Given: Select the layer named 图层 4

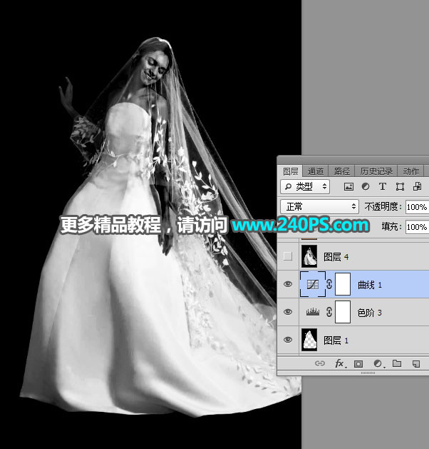Looking at the screenshot, I should [336, 257].
